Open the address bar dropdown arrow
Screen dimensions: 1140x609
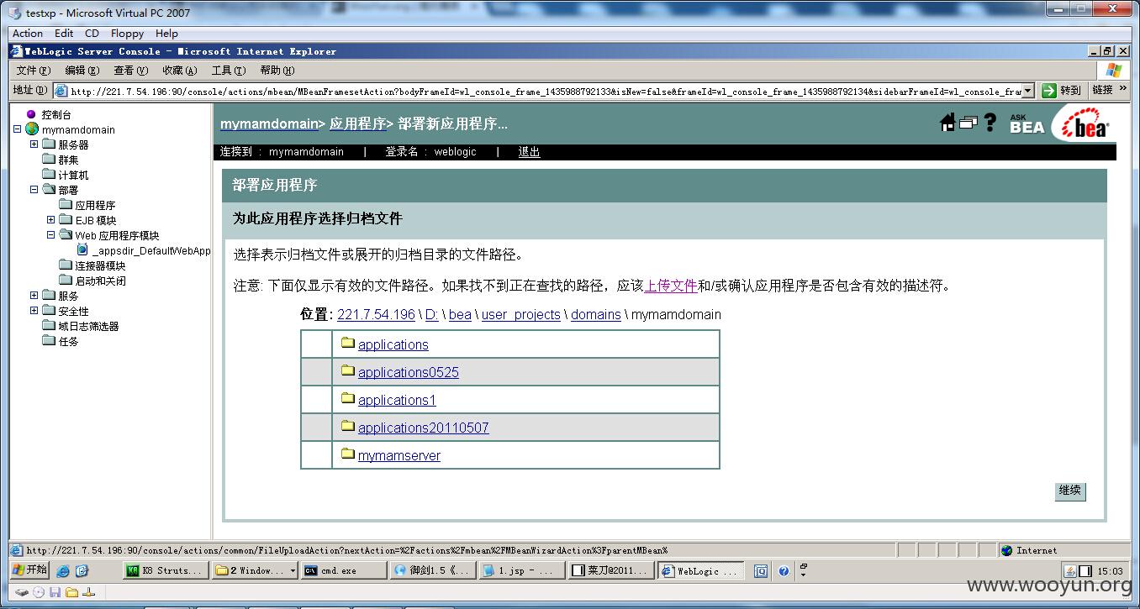[x=1028, y=90]
